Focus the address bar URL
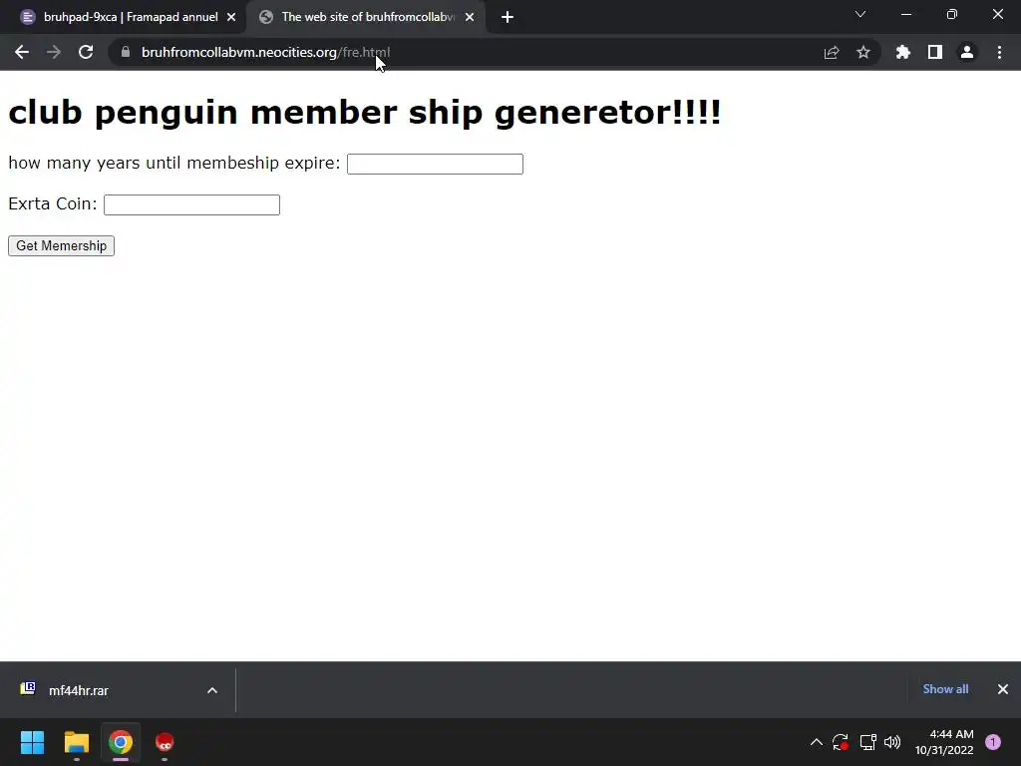The height and width of the screenshot is (766, 1021). [265, 52]
